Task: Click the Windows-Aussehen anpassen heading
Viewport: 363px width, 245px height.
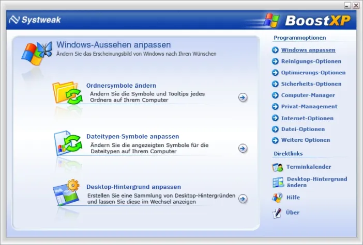Action: 113,44
